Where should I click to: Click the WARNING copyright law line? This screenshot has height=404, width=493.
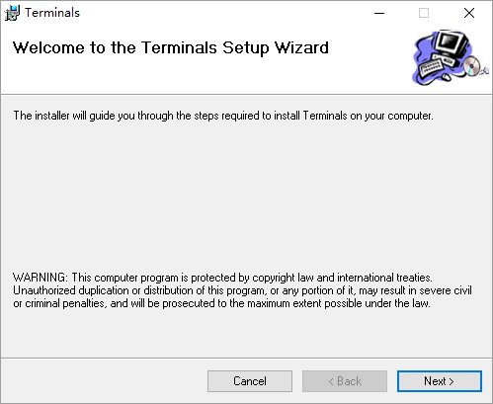pos(222,278)
